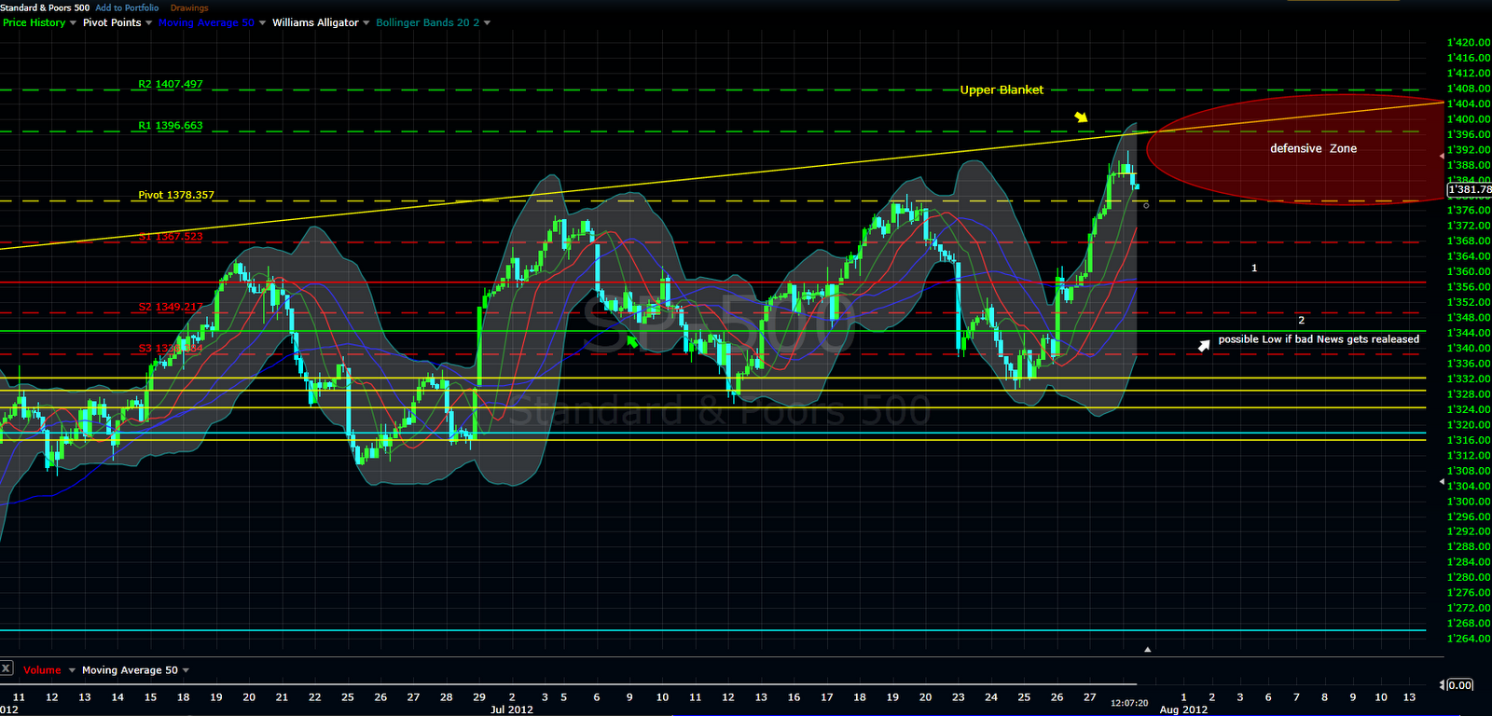Click the 1'264.00 price axis label

1469,639
